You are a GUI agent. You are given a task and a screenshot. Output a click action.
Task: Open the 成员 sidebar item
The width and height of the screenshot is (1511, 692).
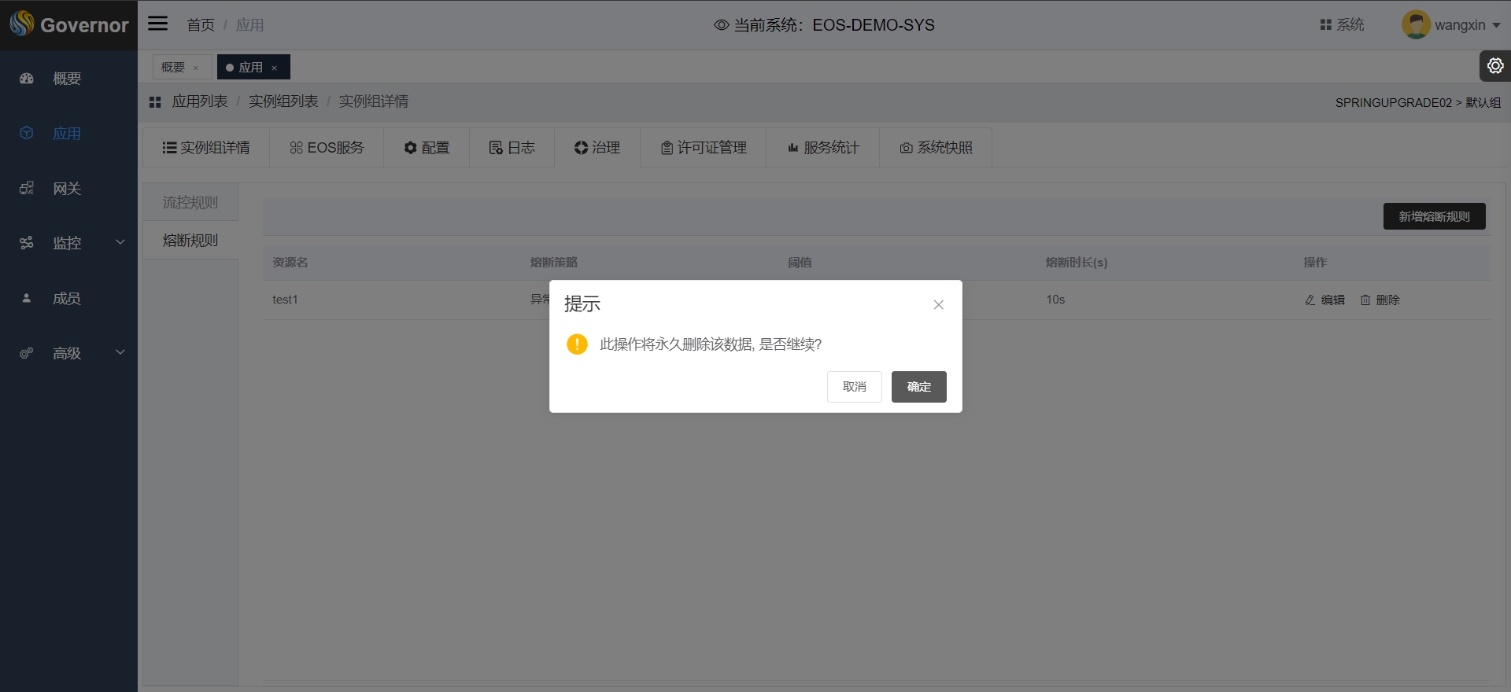tap(67, 299)
